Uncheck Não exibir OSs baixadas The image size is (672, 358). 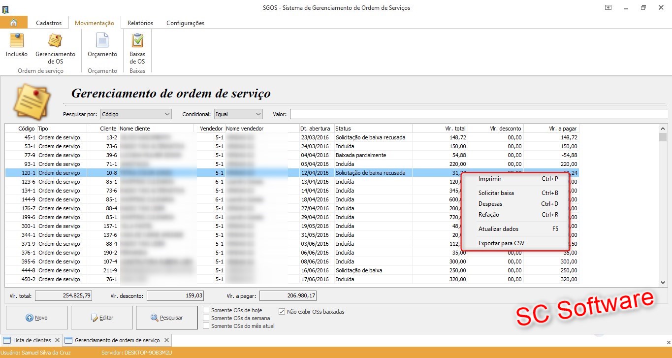coord(282,312)
